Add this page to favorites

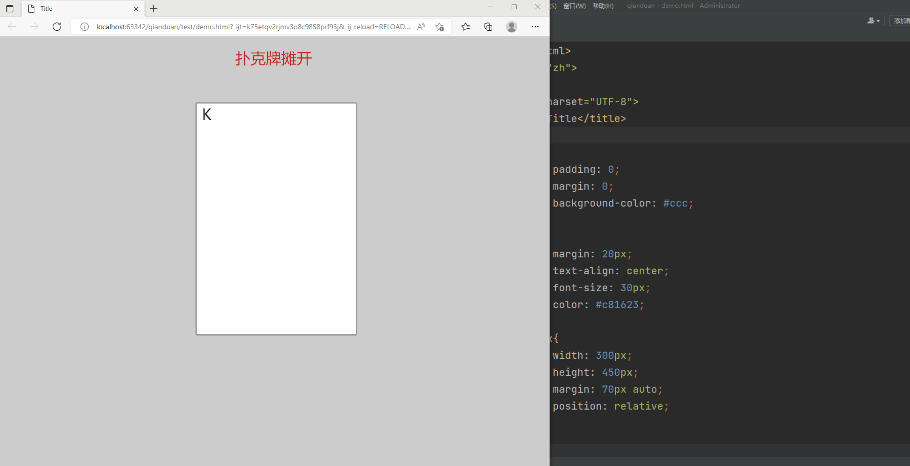pos(439,27)
